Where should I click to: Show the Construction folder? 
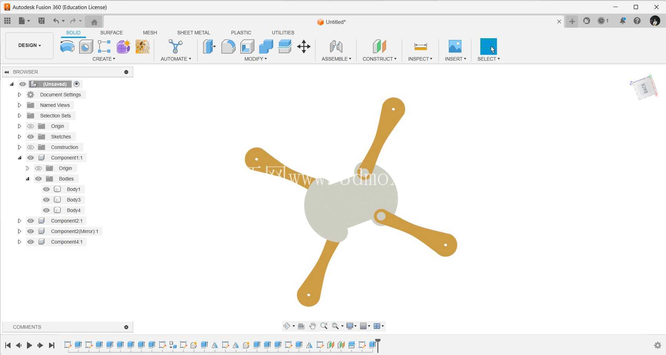pos(30,147)
